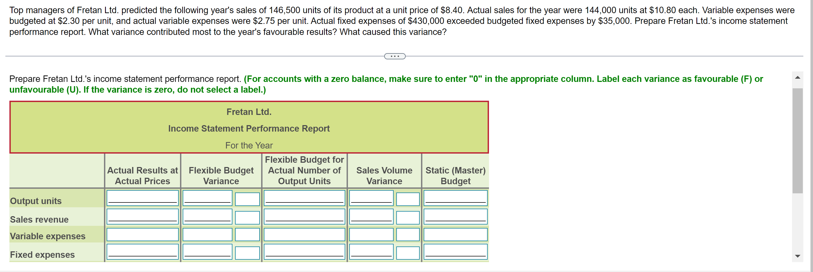Click Output units Actual Results input field
Screen dimensions: 813x272
coord(143,198)
